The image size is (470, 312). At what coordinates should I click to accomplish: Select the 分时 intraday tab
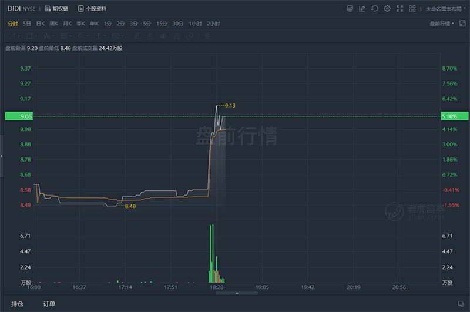[x=13, y=24]
